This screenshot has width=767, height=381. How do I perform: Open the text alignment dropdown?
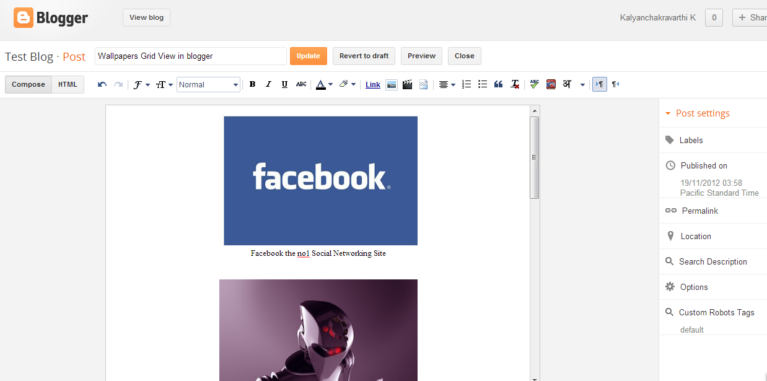point(446,84)
